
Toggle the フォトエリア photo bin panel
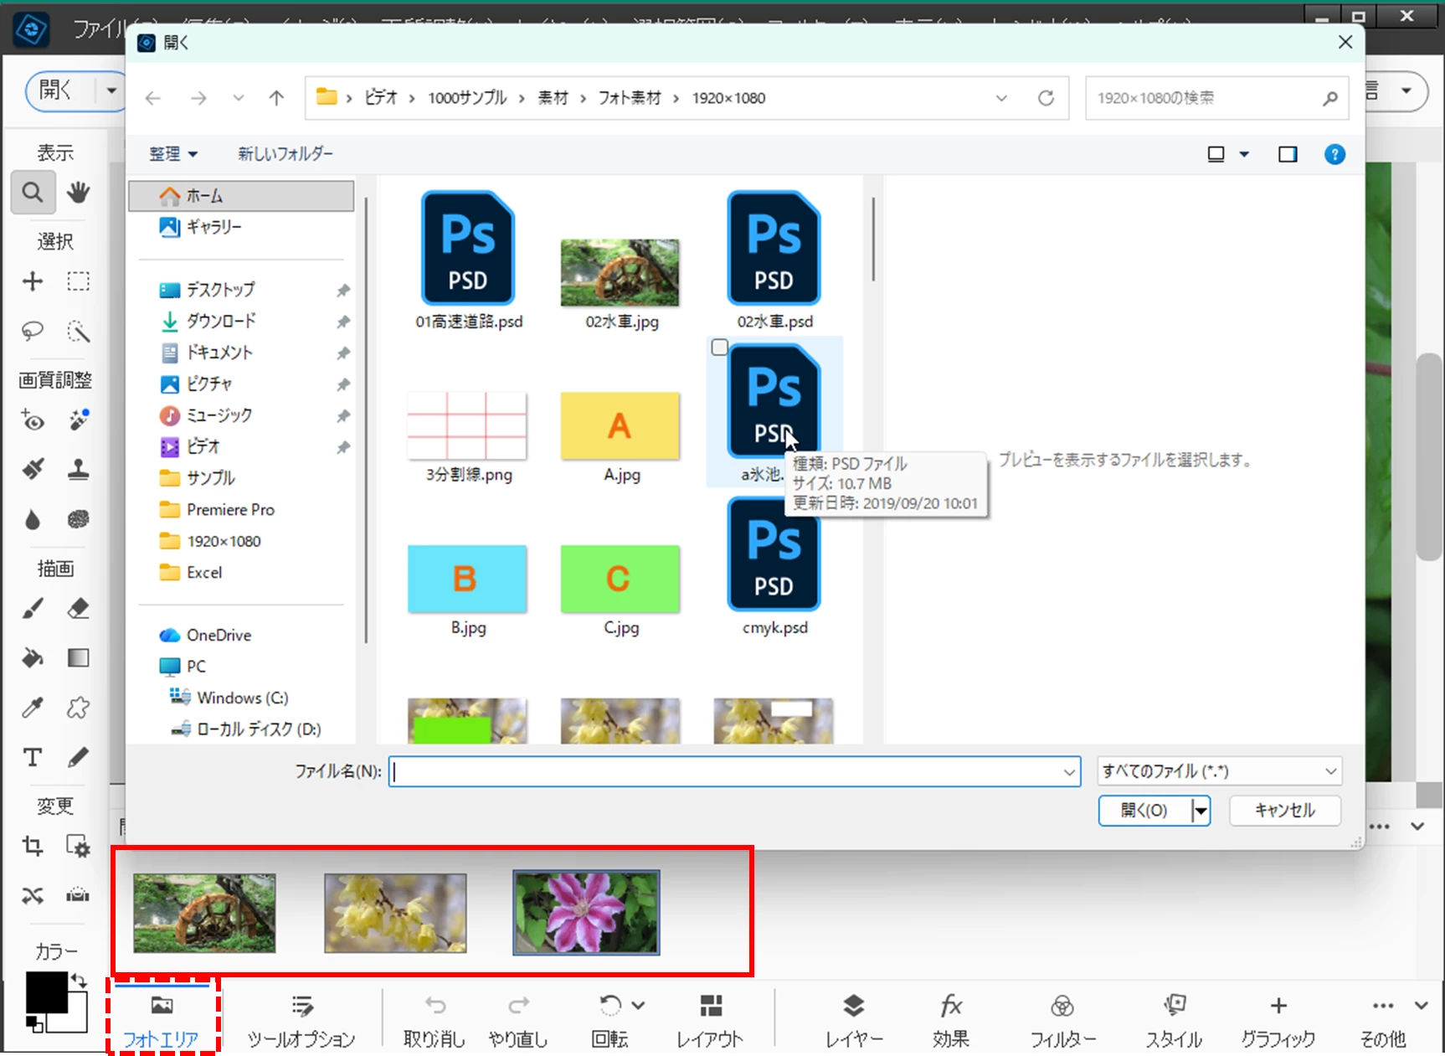(162, 1019)
